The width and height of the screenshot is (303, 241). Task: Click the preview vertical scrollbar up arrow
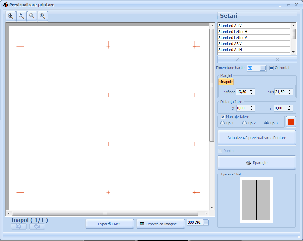(212, 26)
